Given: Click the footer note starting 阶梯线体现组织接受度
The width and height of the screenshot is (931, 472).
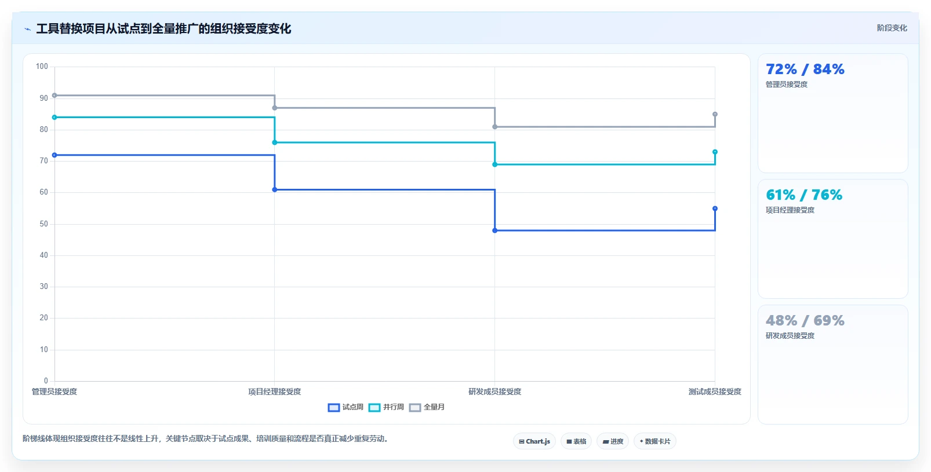Looking at the screenshot, I should 205,439.
